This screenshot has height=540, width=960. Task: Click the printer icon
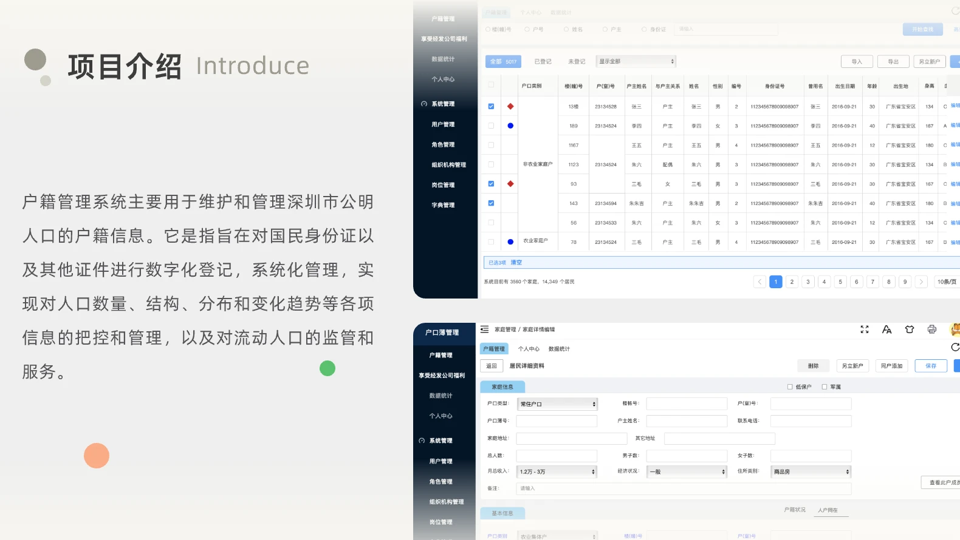(932, 329)
